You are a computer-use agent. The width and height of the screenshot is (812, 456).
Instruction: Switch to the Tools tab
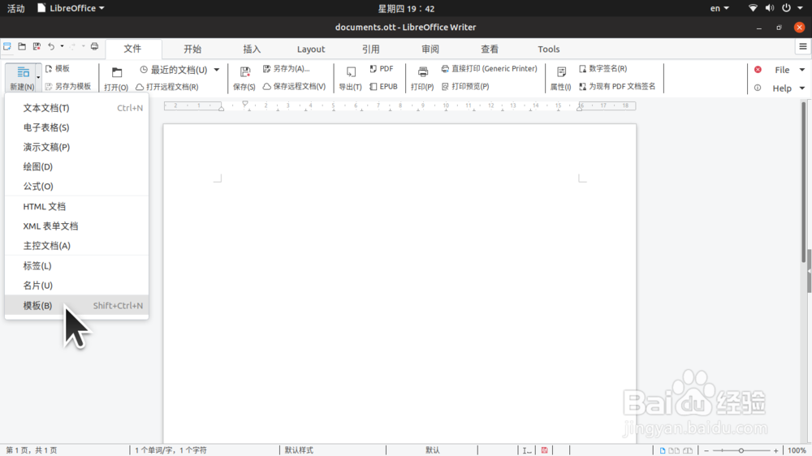click(548, 49)
